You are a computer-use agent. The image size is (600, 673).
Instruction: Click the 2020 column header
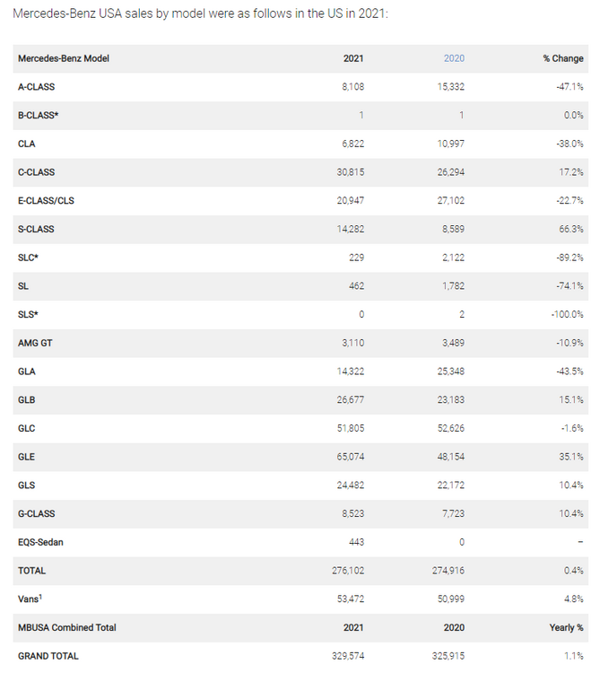pyautogui.click(x=454, y=58)
